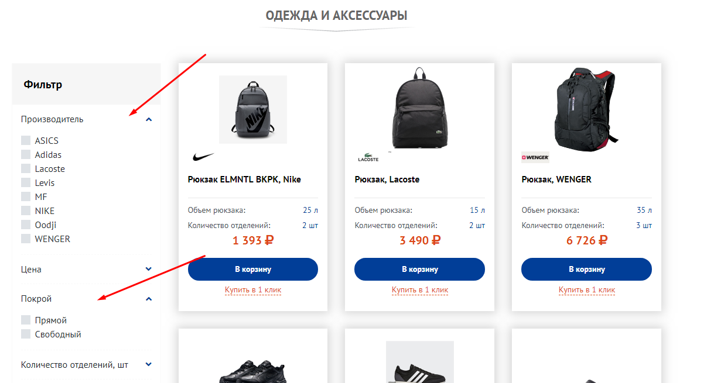Open the Adidas sneaker product image
This screenshot has width=714, height=383.
click(419, 362)
